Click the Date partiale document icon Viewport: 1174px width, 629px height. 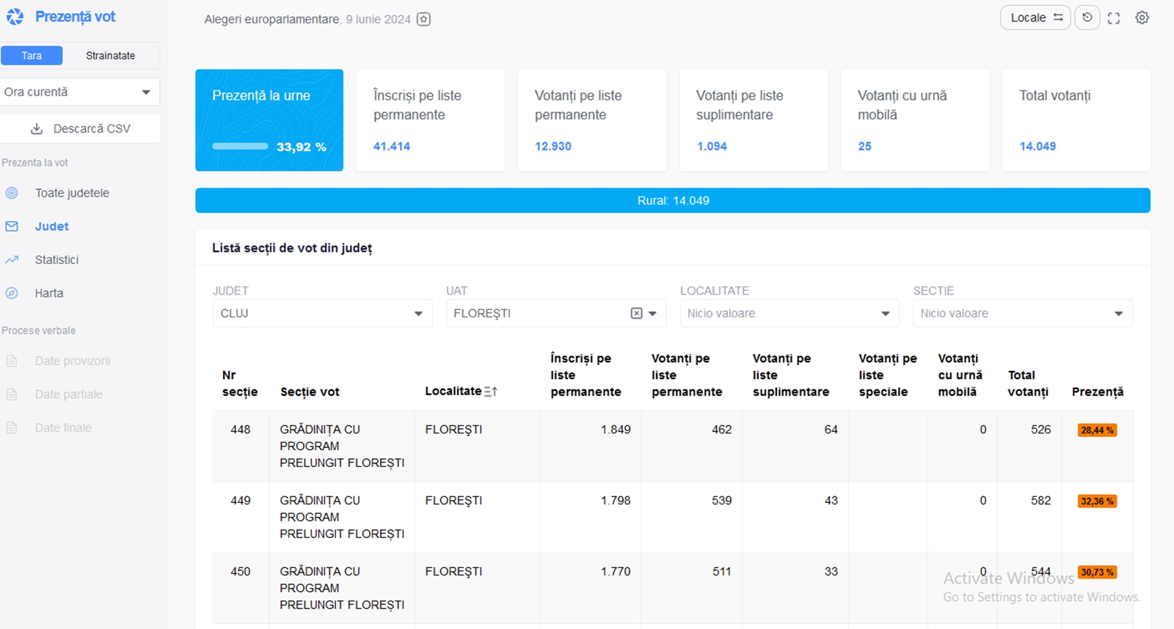12,394
